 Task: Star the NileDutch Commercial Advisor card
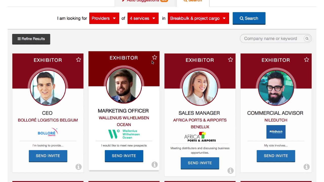[307, 60]
